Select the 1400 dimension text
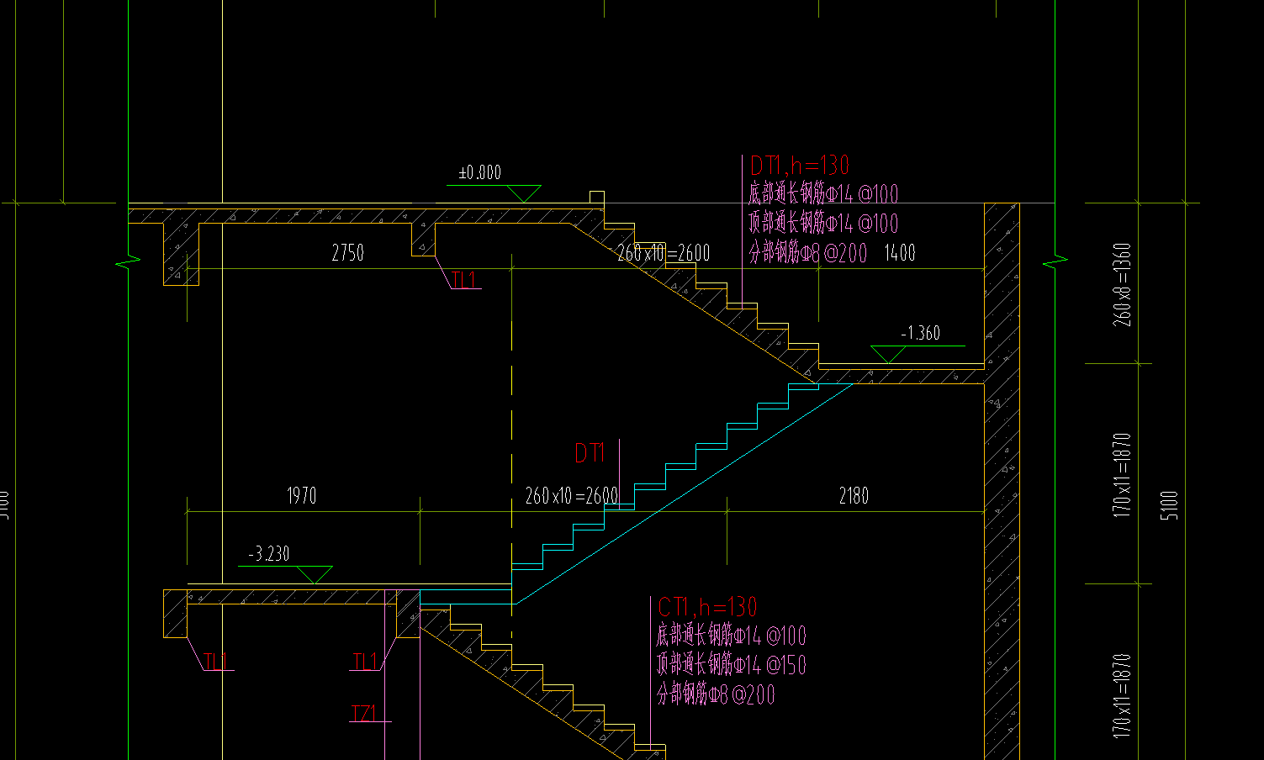Viewport: 1264px width, 760px height. point(900,252)
